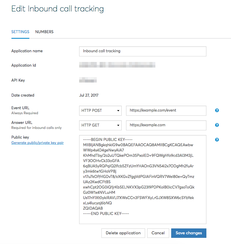Select the blurred Application Id value

click(x=117, y=65)
